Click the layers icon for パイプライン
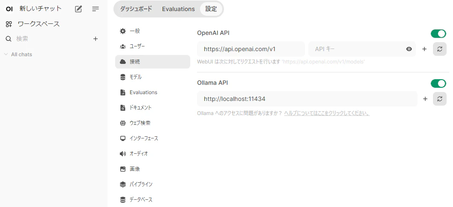 pyautogui.click(x=123, y=184)
